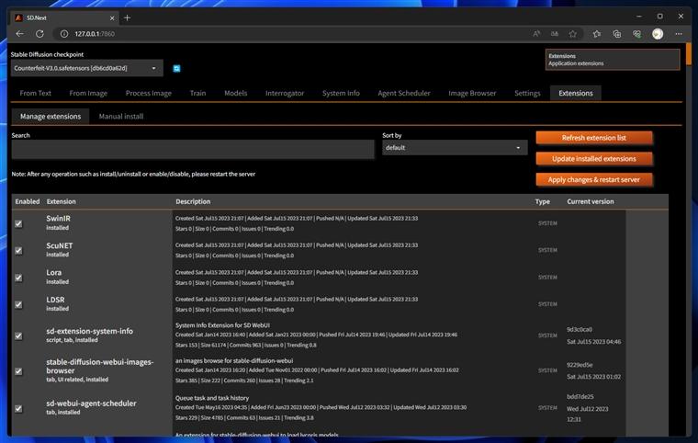Switch to Agent Scheduler tab

pyautogui.click(x=404, y=93)
